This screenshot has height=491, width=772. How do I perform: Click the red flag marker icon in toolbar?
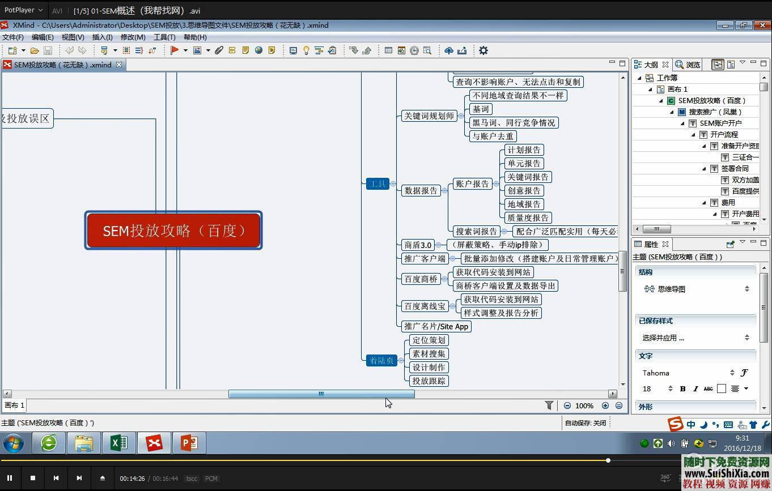175,50
